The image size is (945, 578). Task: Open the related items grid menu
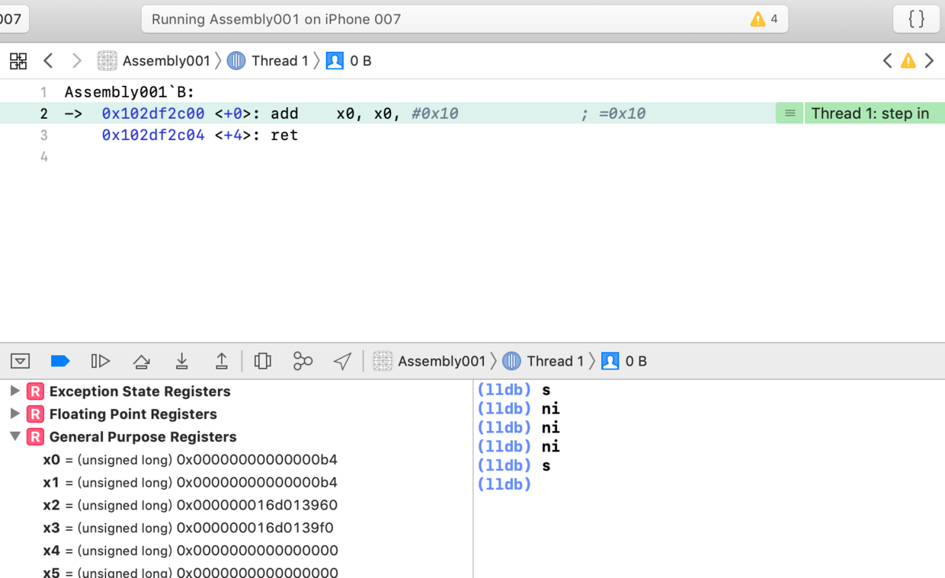18,61
